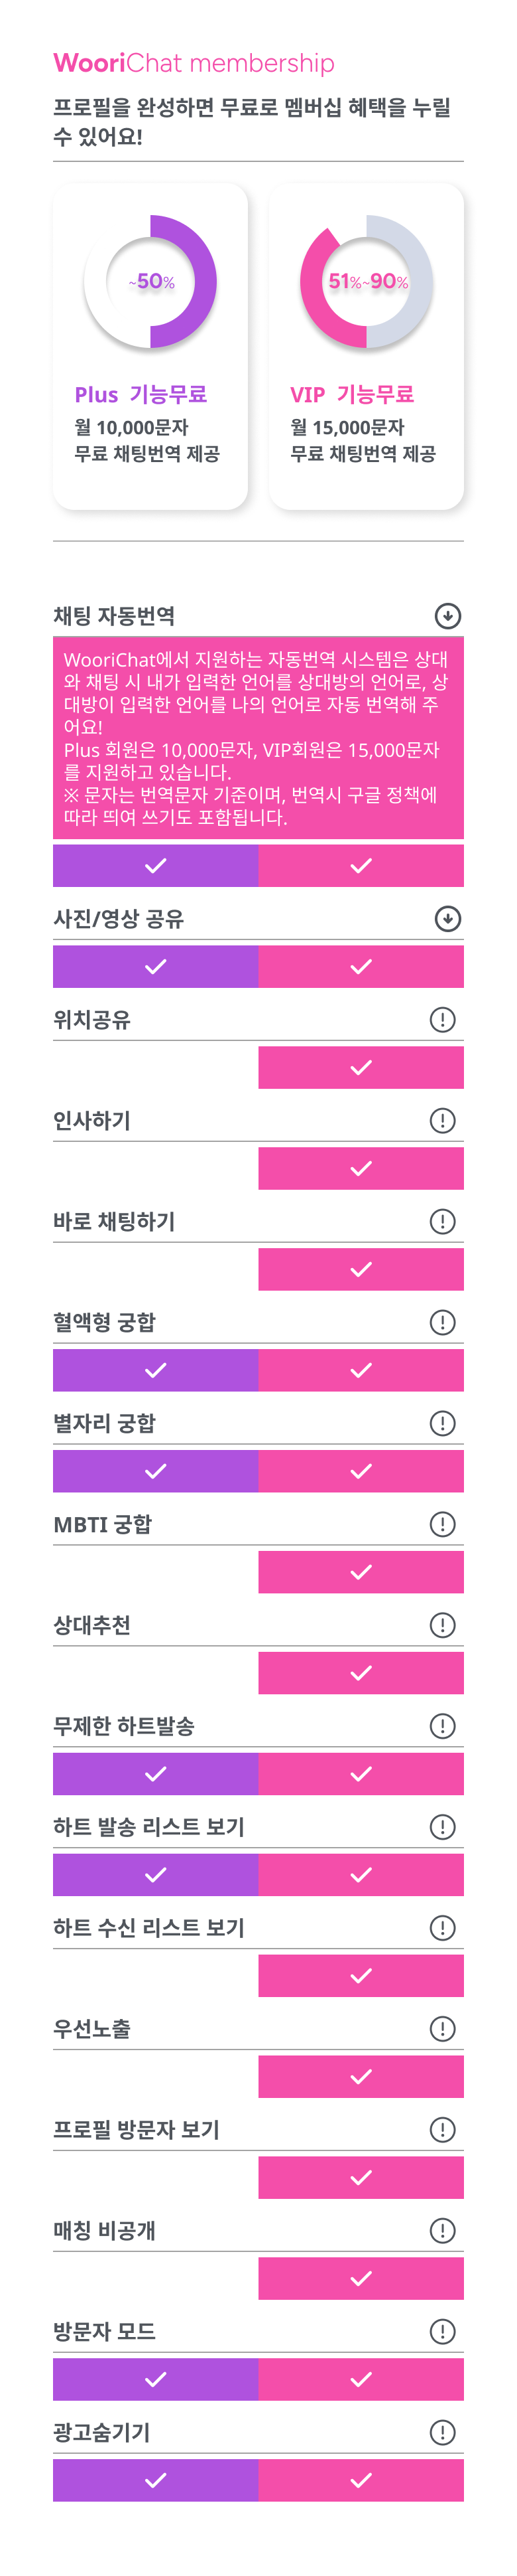Open the 우선노출 info icon
The height and width of the screenshot is (2576, 517).
[442, 2028]
